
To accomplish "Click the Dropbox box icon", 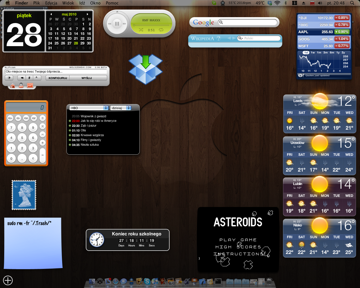I will 145,69.
